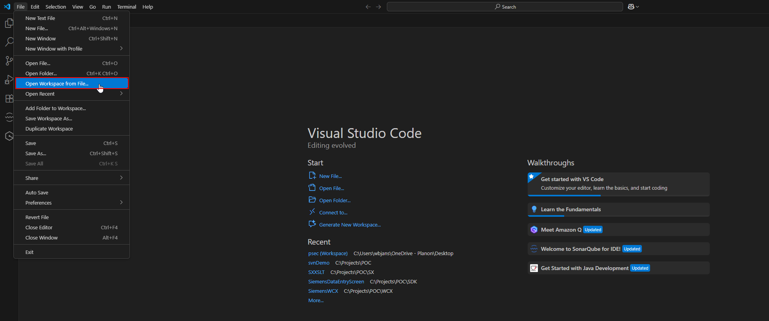Toggle the Auto Save menu option
The width and height of the screenshot is (769, 321).
click(37, 192)
